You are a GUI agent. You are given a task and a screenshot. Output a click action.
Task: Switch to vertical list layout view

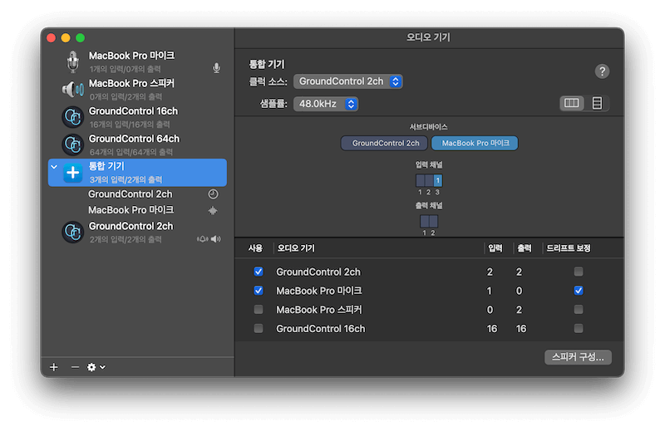(597, 103)
